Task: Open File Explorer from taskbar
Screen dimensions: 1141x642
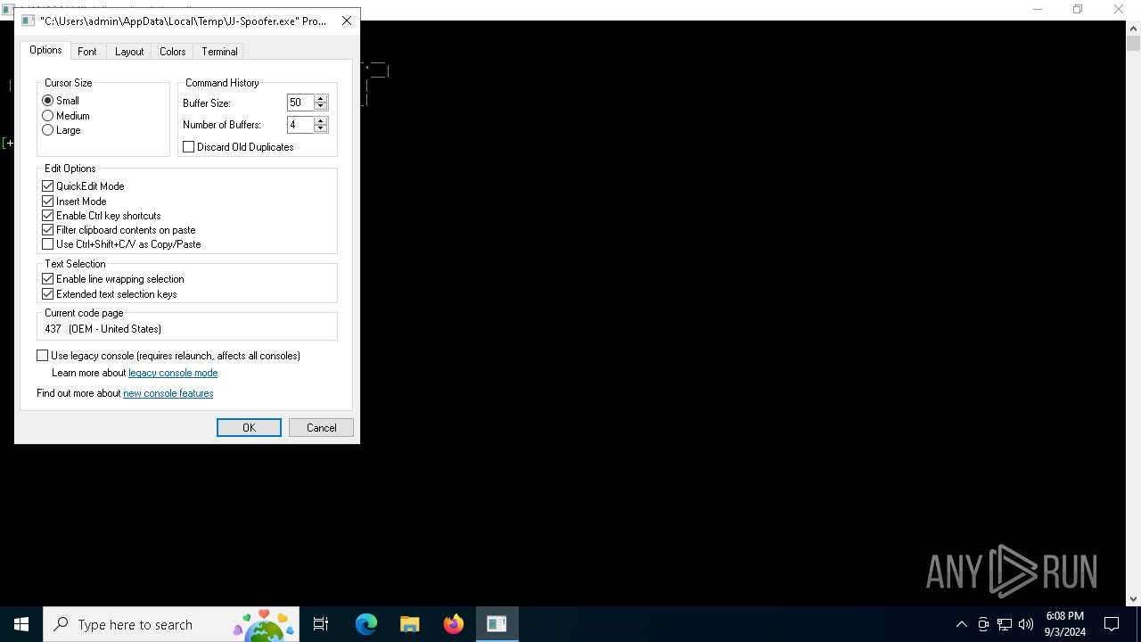Action: [x=410, y=624]
